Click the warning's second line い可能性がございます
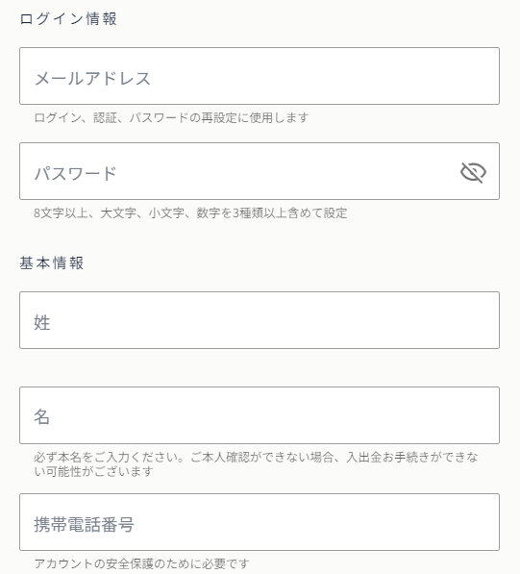Screen dimensions: 520x574 point(93,471)
